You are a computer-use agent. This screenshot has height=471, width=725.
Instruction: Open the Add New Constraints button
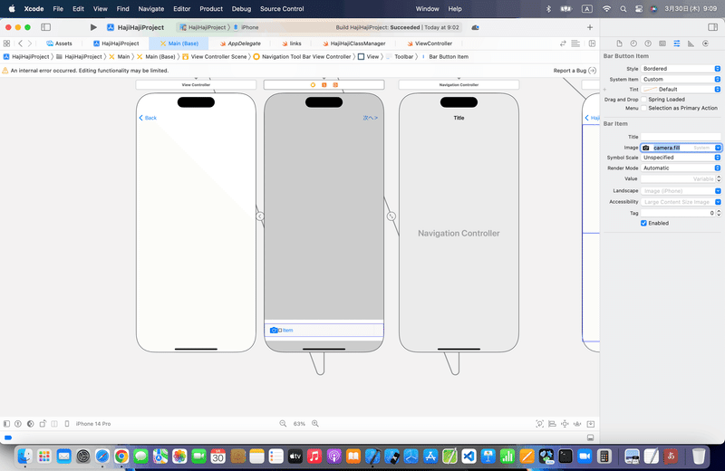[565, 423]
